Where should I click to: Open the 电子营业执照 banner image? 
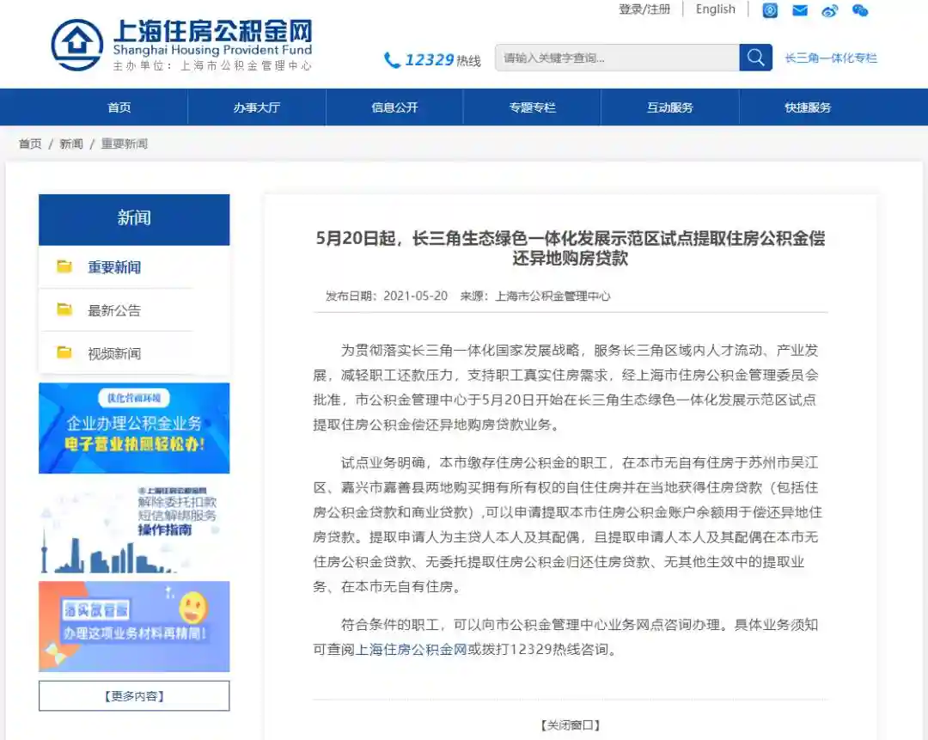134,428
